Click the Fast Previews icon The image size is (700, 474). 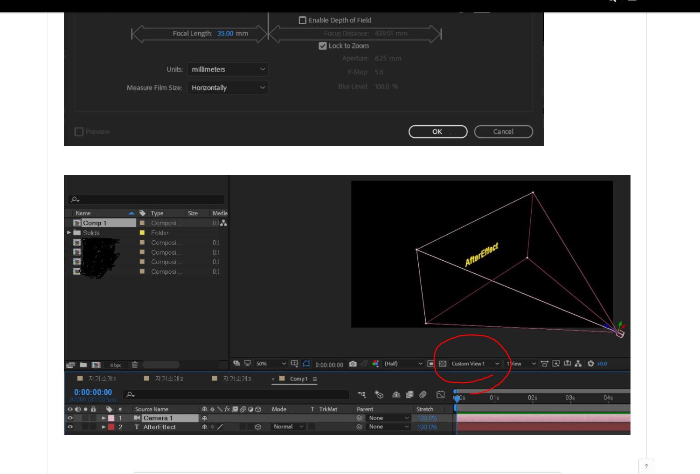(x=556, y=364)
